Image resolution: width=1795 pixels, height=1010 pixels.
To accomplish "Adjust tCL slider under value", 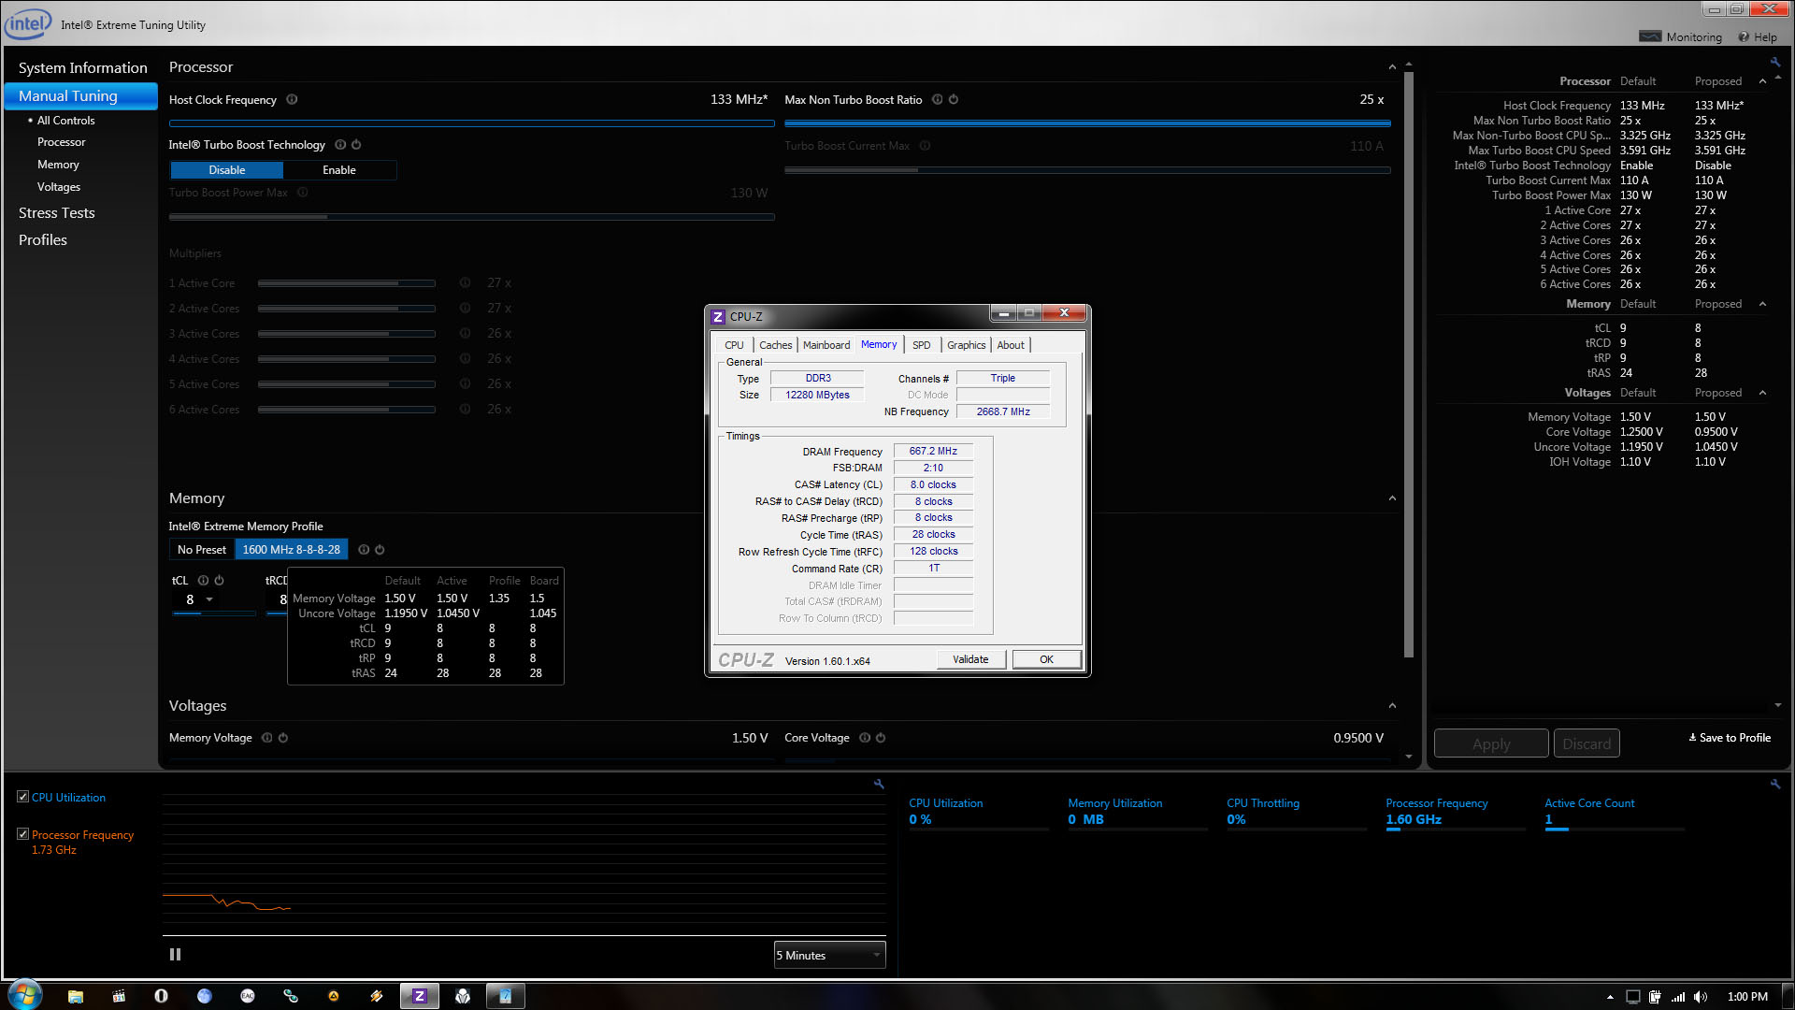I will click(214, 614).
